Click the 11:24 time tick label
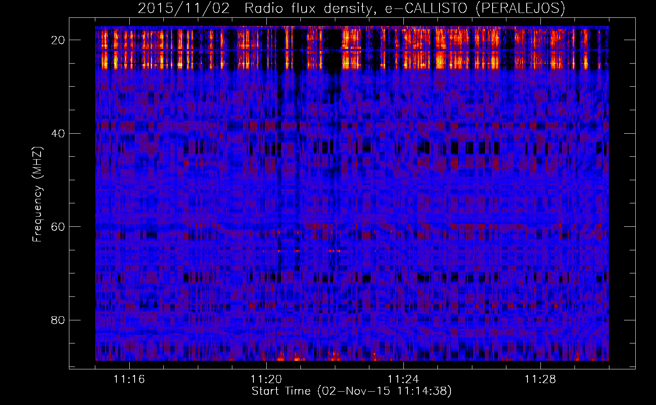The image size is (656, 405). click(403, 379)
